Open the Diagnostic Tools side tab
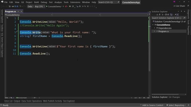 pyautogui.click(x=188, y=17)
